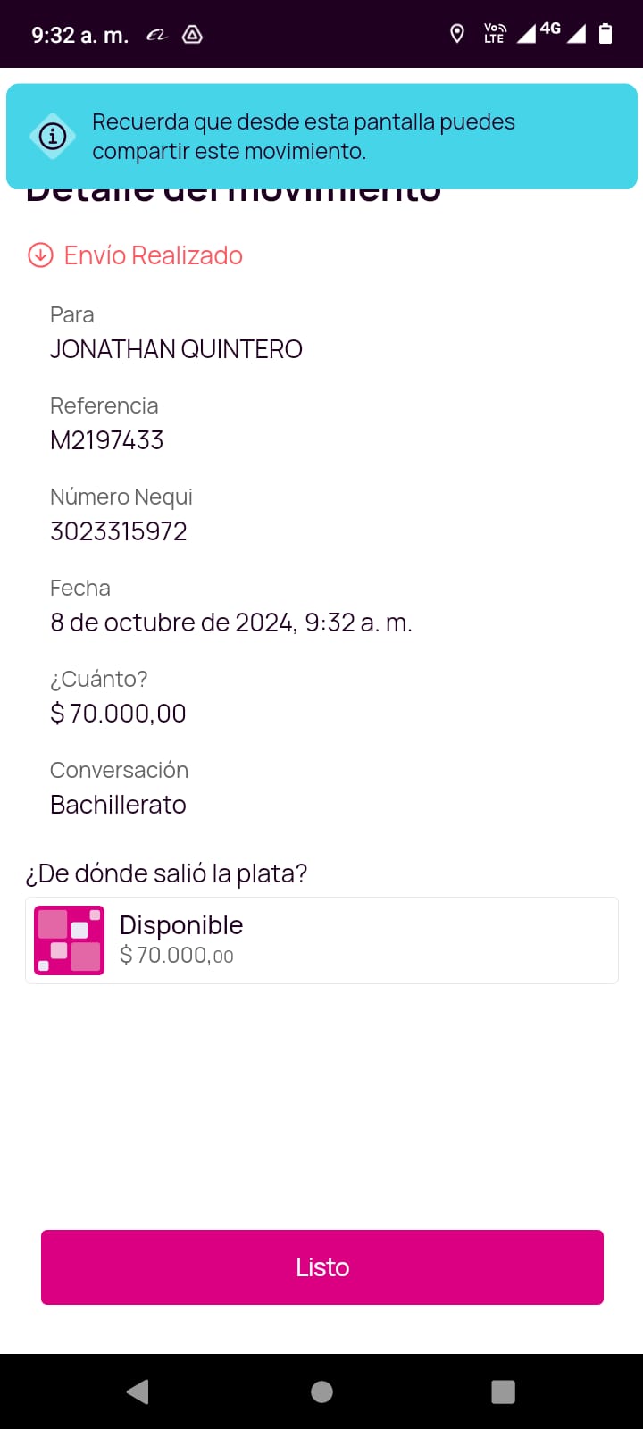Screen dimensions: 643x1429
Task: Tap the info icon in the banner
Action: (53, 136)
